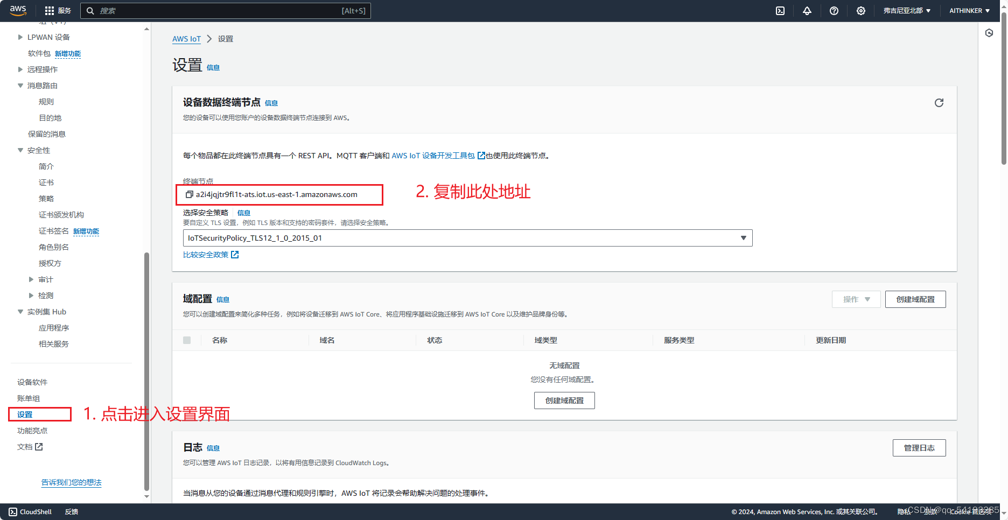Open the 信息 link beside 设置 title
The width and height of the screenshot is (1008, 520).
[x=213, y=68]
